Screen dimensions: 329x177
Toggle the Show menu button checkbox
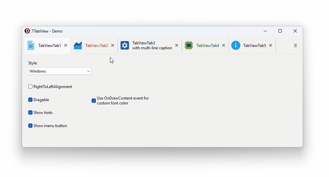(x=31, y=125)
